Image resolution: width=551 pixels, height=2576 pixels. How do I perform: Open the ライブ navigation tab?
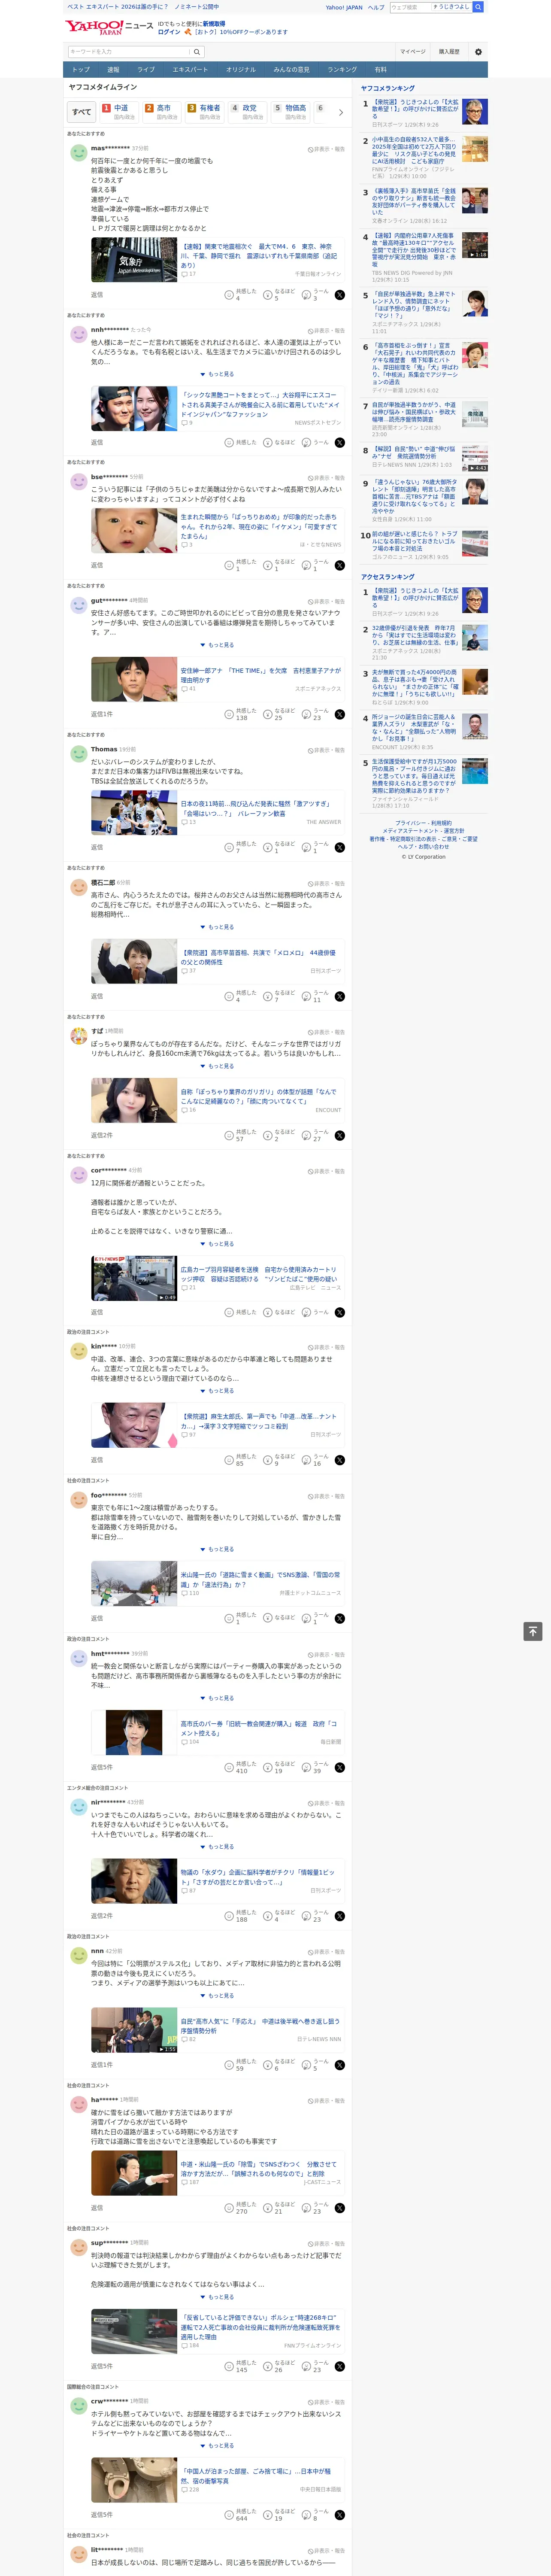[146, 70]
